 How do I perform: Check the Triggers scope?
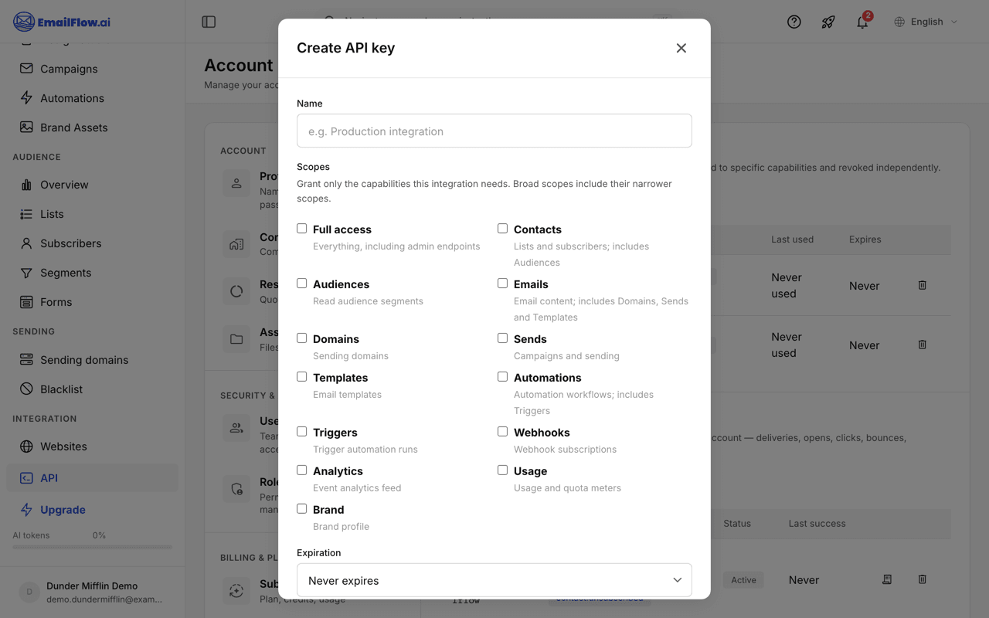(x=302, y=432)
